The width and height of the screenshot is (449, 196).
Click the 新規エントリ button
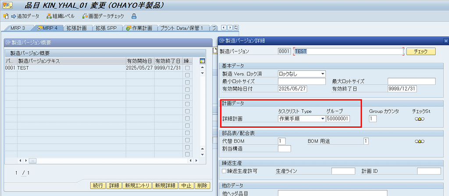point(137,185)
